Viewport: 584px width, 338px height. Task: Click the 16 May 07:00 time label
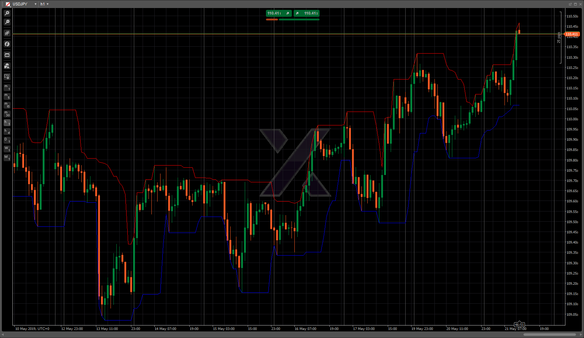pyautogui.click(x=305, y=329)
